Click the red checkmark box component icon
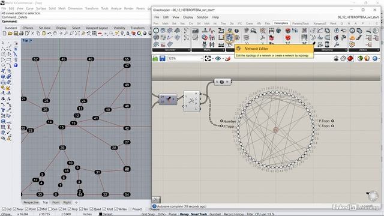This screenshot has width=384, height=216. click(x=288, y=38)
